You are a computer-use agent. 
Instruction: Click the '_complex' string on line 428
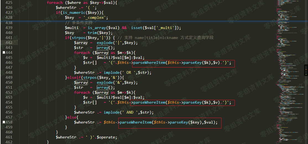(95, 17)
